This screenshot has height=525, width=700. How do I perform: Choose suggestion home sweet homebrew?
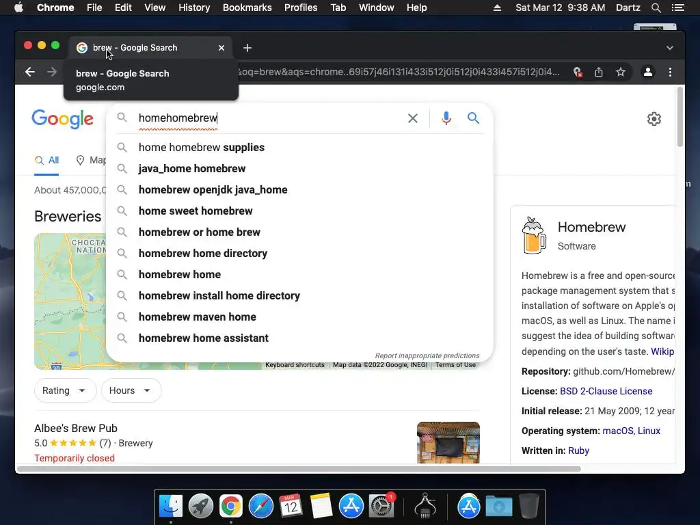coord(300,211)
